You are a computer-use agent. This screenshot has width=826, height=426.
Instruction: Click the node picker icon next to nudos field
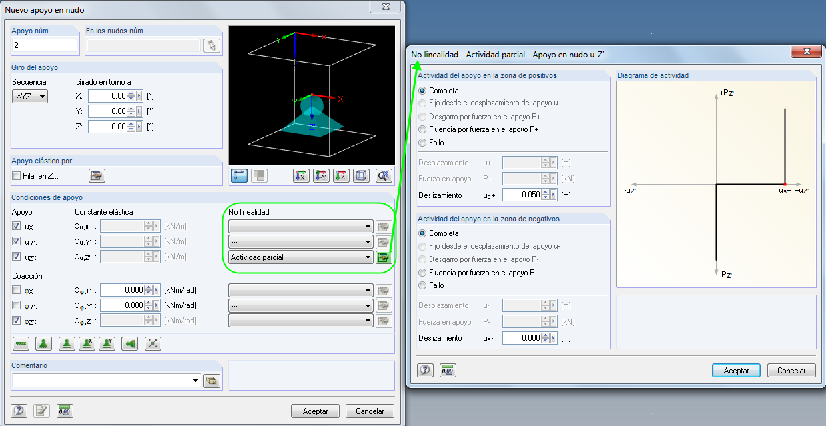point(213,45)
